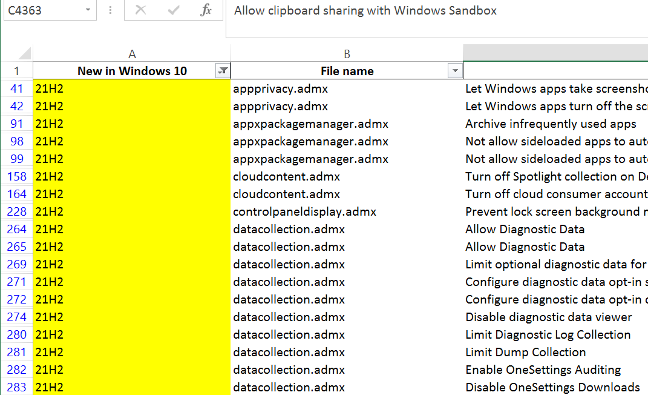Viewport: 648px width, 395px height.
Task: Click Limit Diagnostic Log Collection cell
Action: (555, 334)
